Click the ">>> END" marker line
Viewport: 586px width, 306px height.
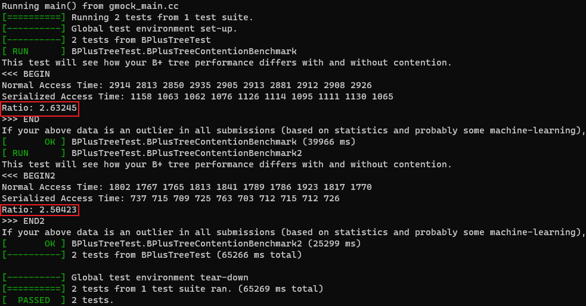coord(20,119)
